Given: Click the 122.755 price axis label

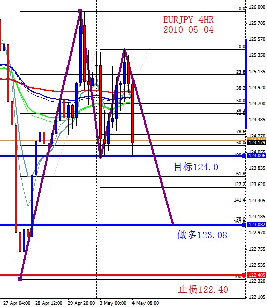Looking at the screenshot, I should (x=257, y=249).
